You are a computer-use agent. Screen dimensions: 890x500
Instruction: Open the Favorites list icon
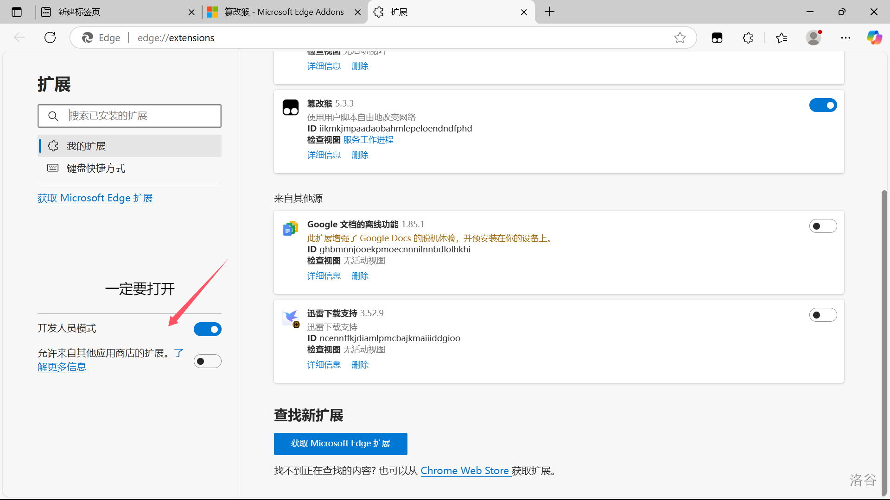(x=782, y=38)
